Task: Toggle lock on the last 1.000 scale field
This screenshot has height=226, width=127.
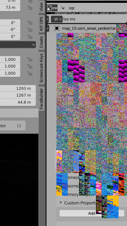Action: 30,73
